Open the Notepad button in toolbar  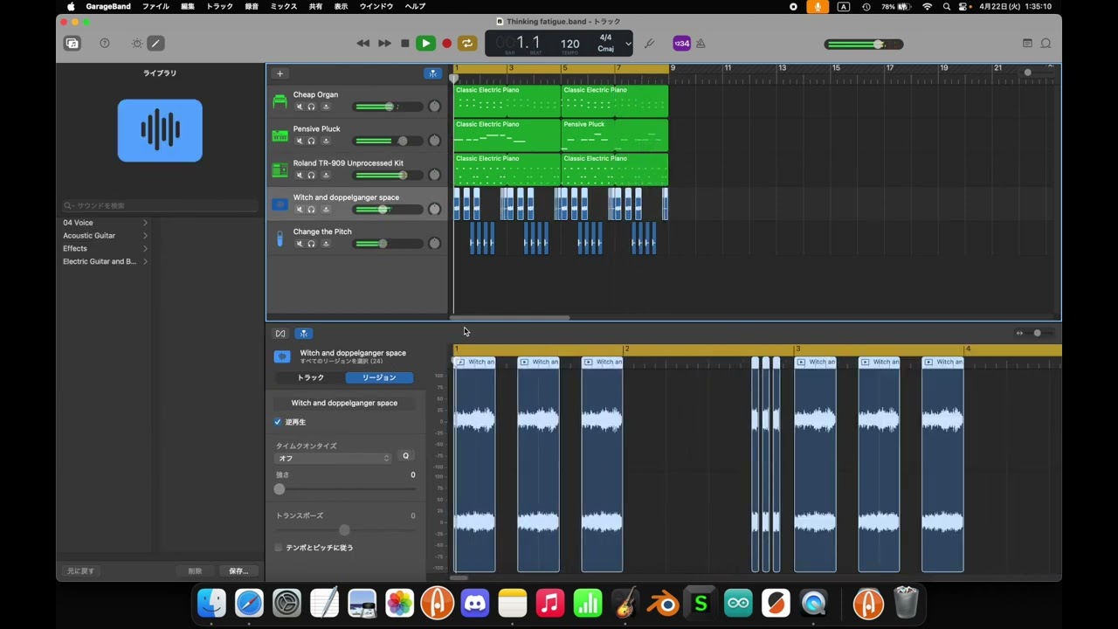tap(1027, 44)
